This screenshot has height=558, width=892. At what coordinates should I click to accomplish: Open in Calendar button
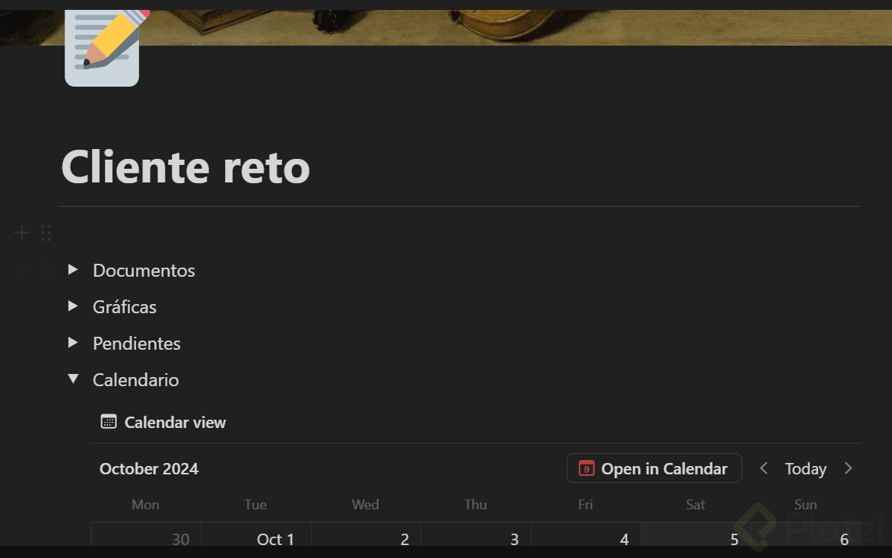pyautogui.click(x=654, y=468)
